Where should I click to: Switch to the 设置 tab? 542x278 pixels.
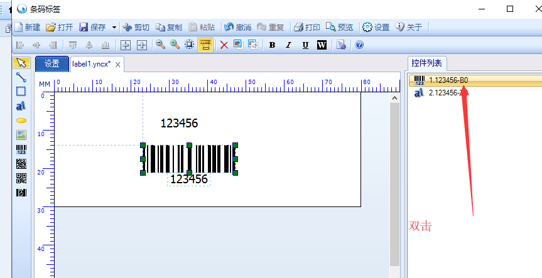(51, 63)
